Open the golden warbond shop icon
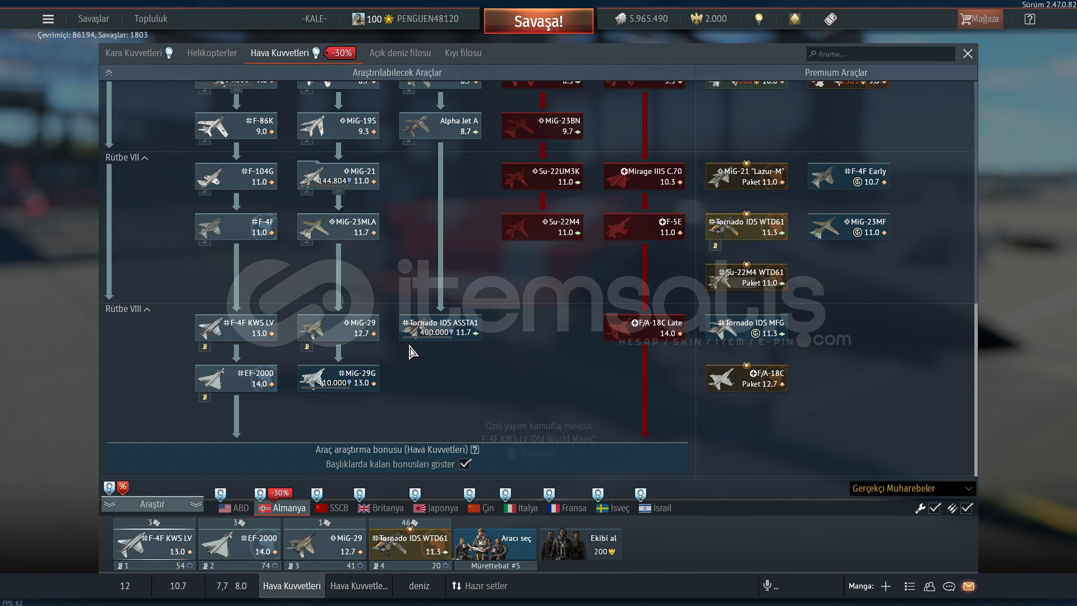Screen dimensions: 1077x606 (794, 19)
